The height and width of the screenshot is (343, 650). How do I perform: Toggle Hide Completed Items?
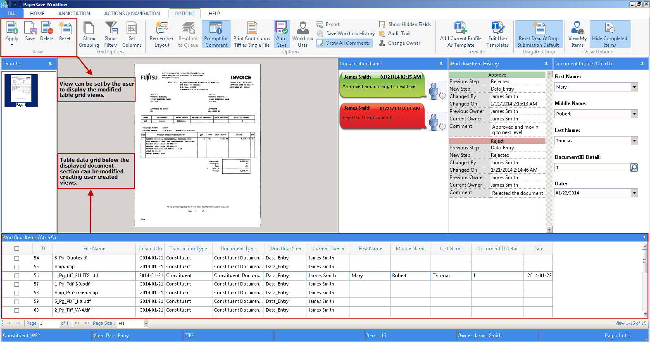pyautogui.click(x=610, y=34)
